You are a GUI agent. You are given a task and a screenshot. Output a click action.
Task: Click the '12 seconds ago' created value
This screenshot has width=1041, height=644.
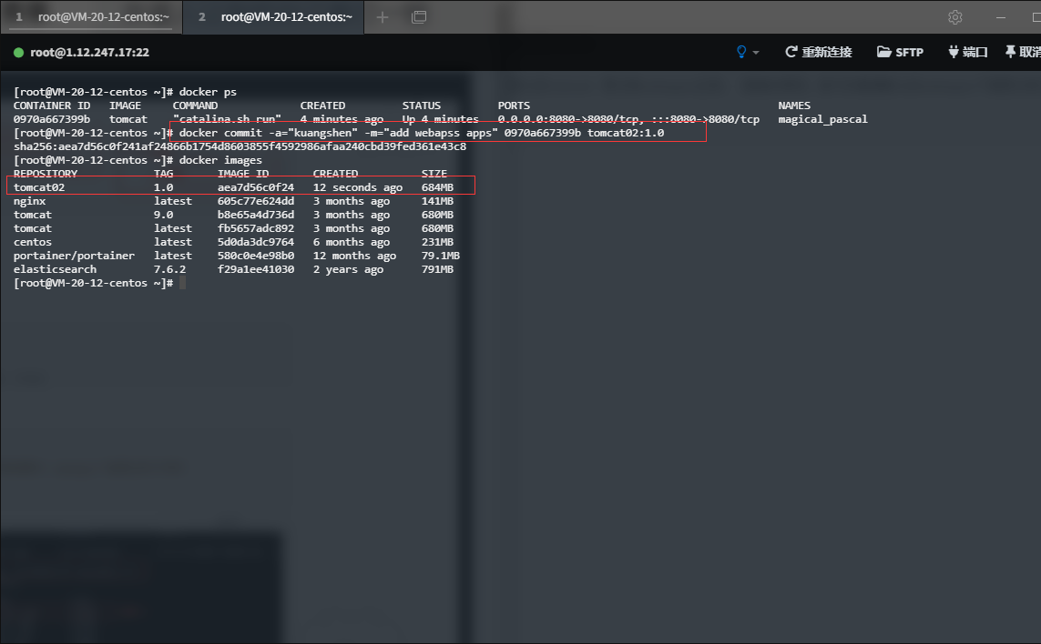point(358,187)
